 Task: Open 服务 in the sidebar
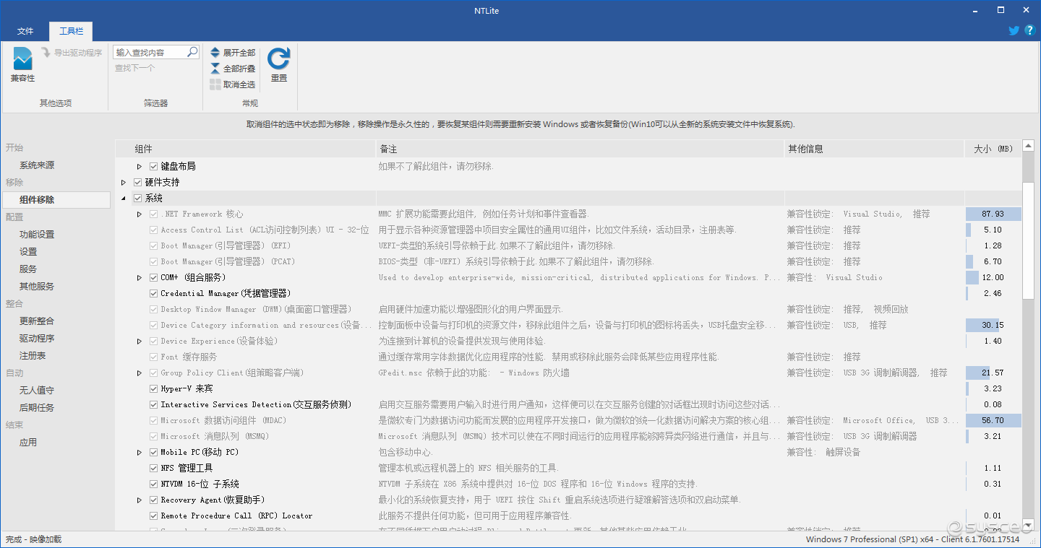[x=28, y=269]
